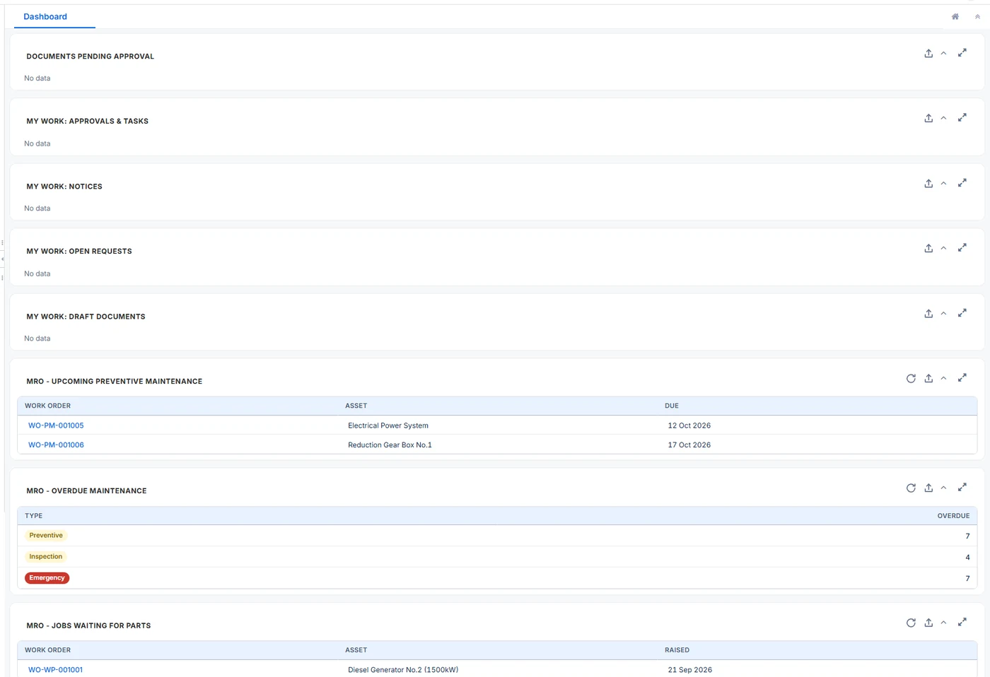Collapse Upcoming Preventive Maintenance panel
The width and height of the screenshot is (990, 677).
coord(943,378)
